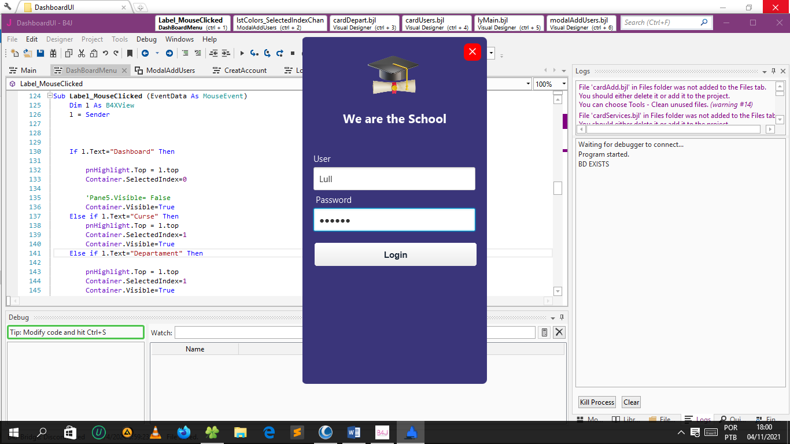Open the Edit menu
The image size is (790, 444).
[x=32, y=39]
